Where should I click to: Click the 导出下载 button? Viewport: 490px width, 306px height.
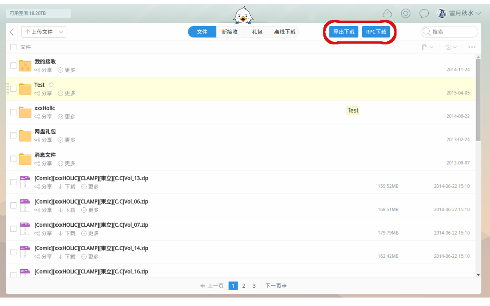(x=343, y=31)
